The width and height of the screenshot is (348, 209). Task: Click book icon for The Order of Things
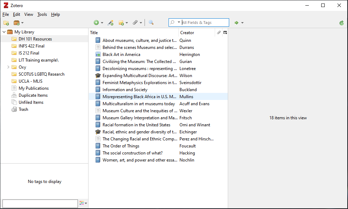pyautogui.click(x=98, y=146)
